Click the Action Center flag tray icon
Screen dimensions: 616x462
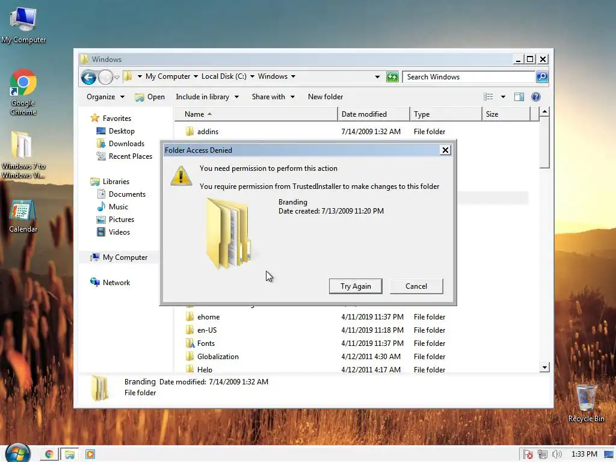528,454
